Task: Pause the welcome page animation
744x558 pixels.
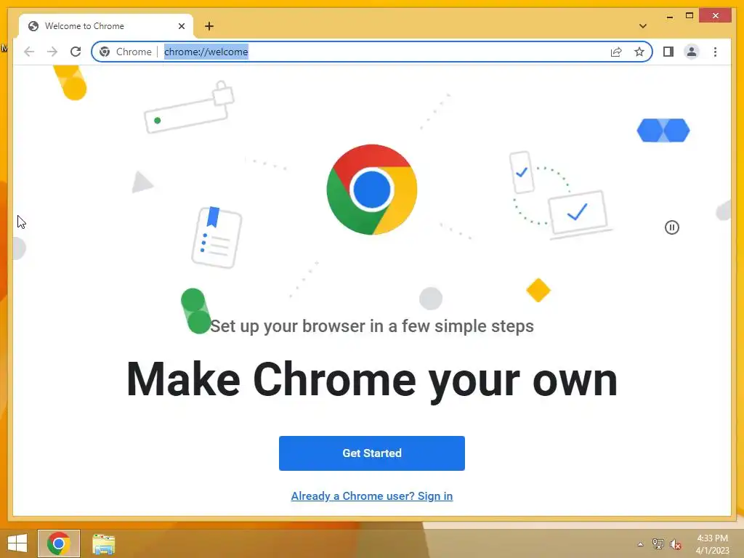Action: [x=672, y=227]
